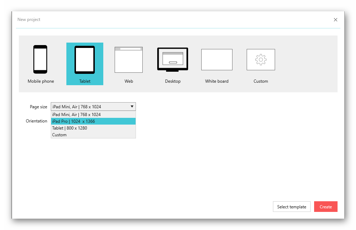Click the 'White board' text label
The width and height of the screenshot is (356, 230).
point(217,81)
